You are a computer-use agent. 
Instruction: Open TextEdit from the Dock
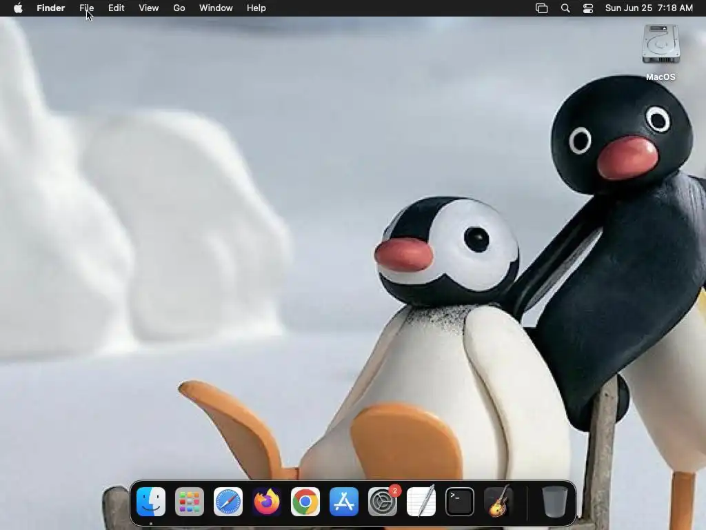point(421,502)
